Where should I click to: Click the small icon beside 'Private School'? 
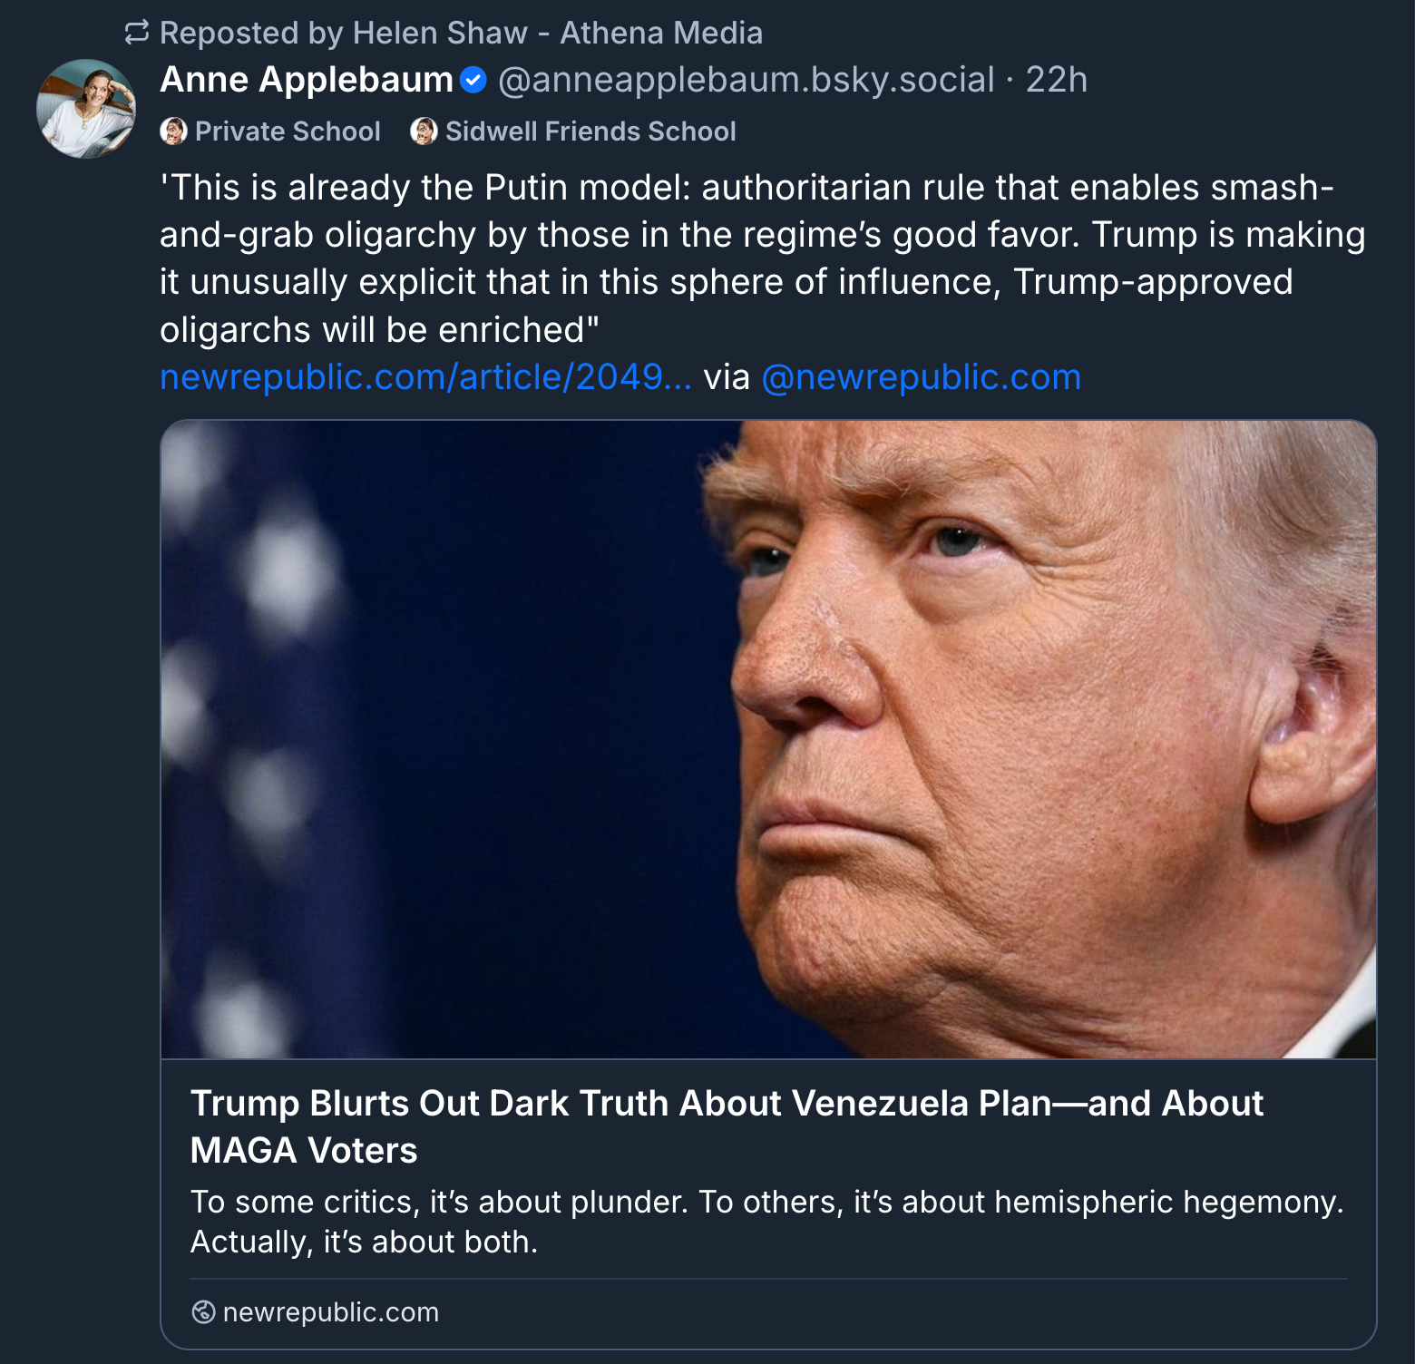click(x=173, y=132)
